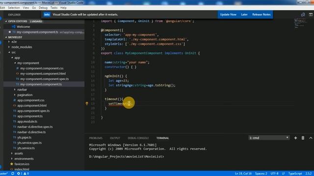Click Later in update notification
This screenshot has width=314, height=176.
click(x=244, y=15)
